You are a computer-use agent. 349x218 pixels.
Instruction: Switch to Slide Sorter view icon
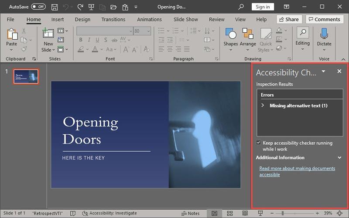230,214
